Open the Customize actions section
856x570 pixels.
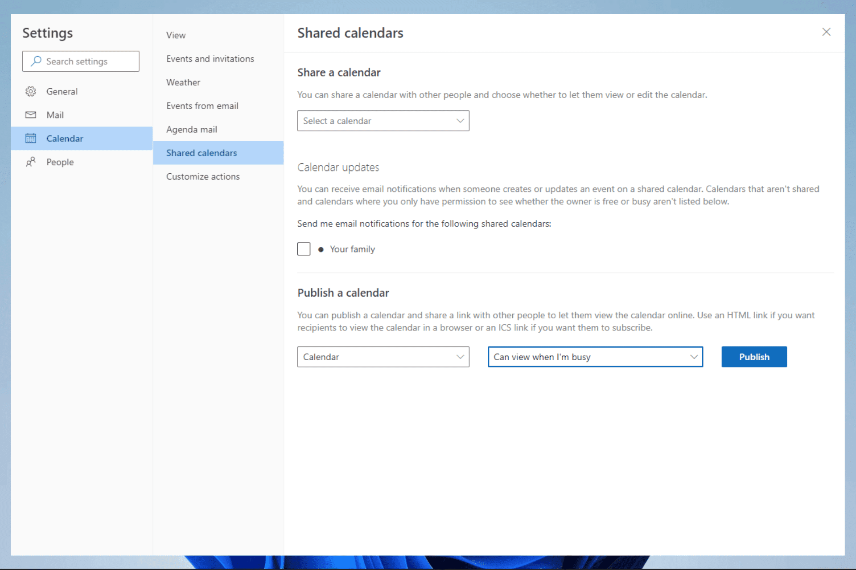click(x=202, y=176)
